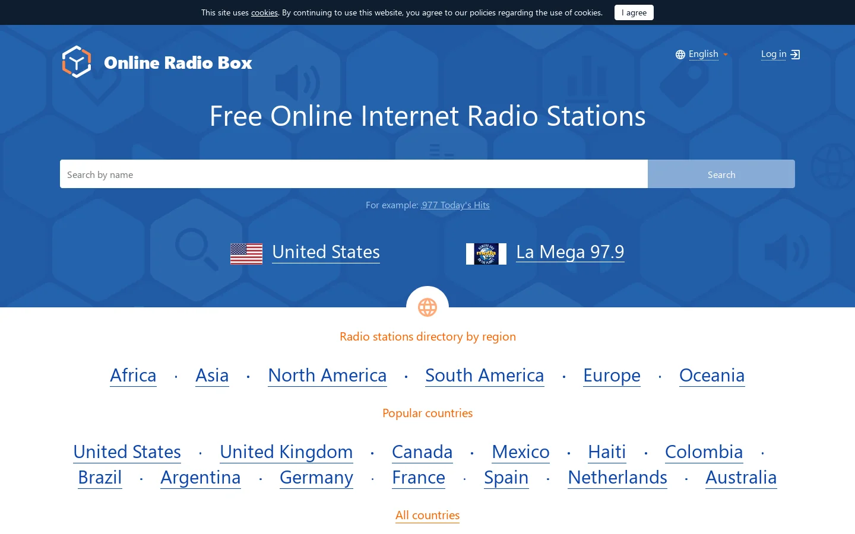Open the Germany country link
This screenshot has height=534, width=855.
316,477
